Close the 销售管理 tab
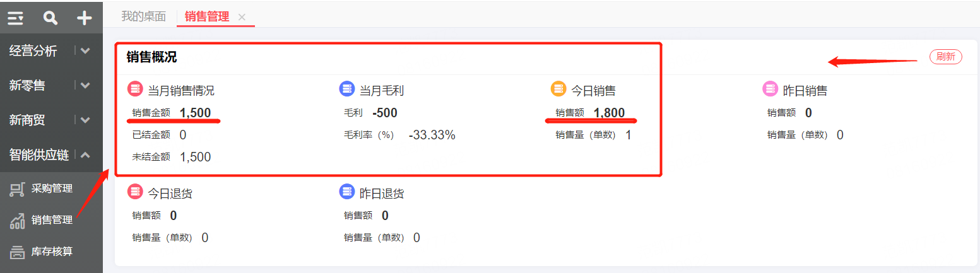The width and height of the screenshot is (980, 273). click(x=242, y=18)
